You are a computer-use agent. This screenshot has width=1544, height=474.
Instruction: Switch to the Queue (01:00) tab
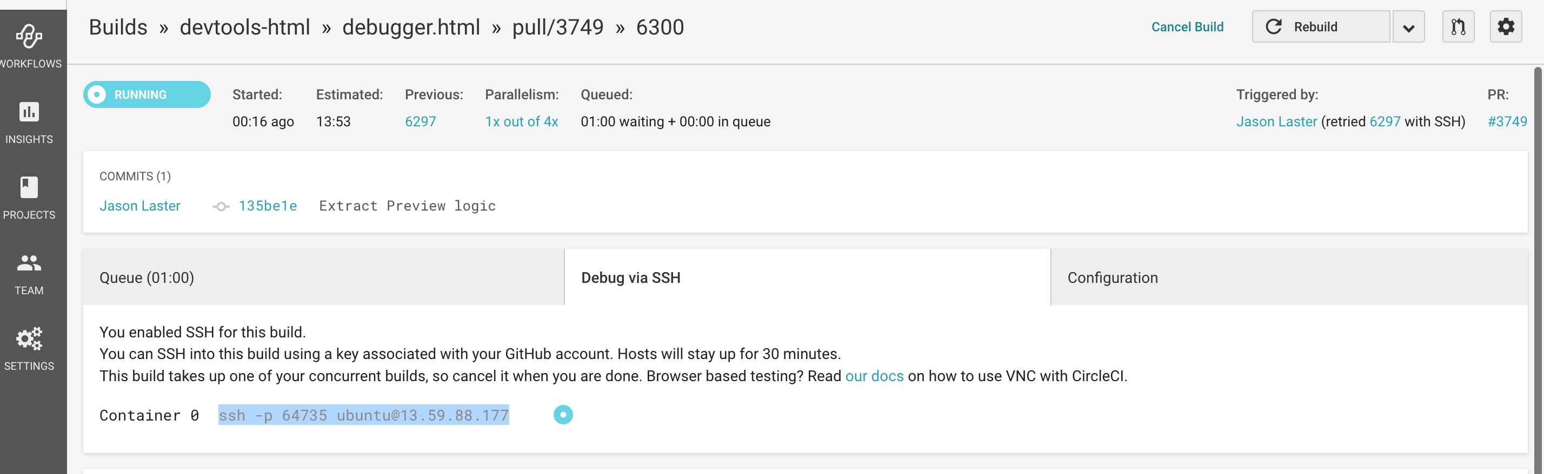(x=147, y=277)
